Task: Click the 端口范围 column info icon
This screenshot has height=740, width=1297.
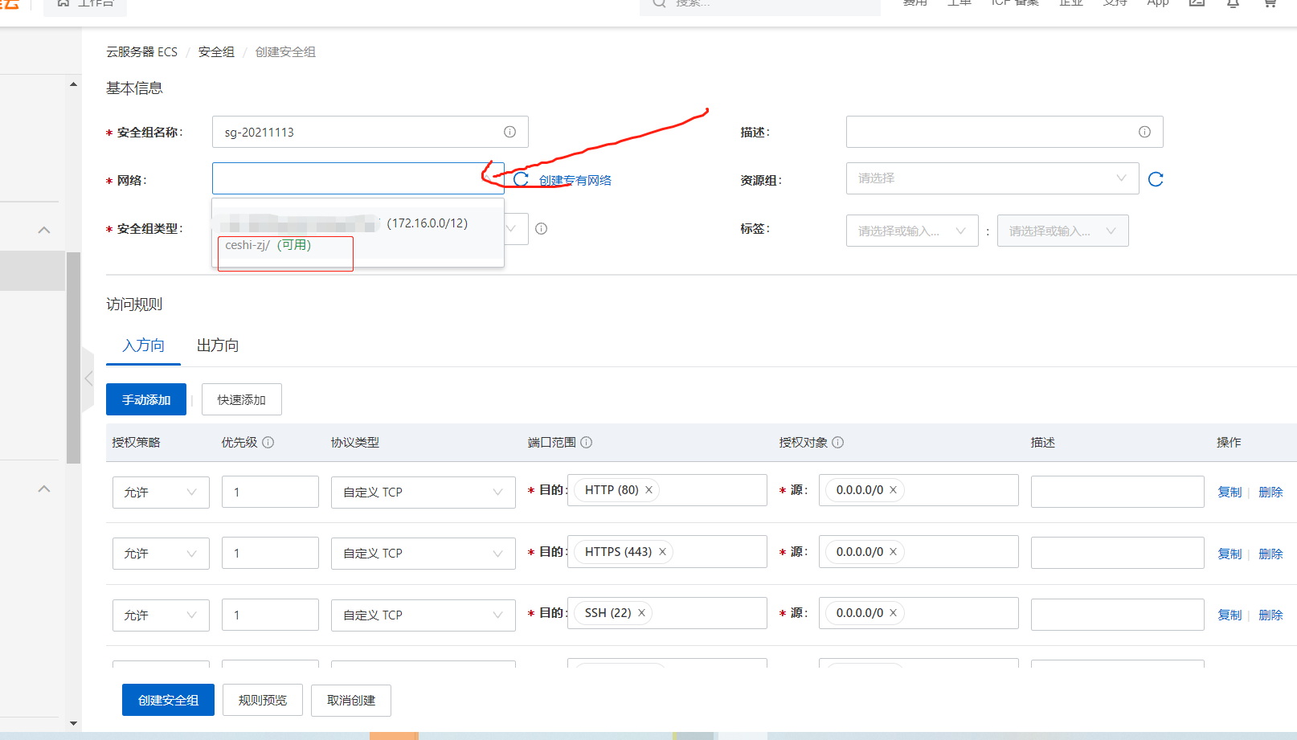Action: coord(587,442)
